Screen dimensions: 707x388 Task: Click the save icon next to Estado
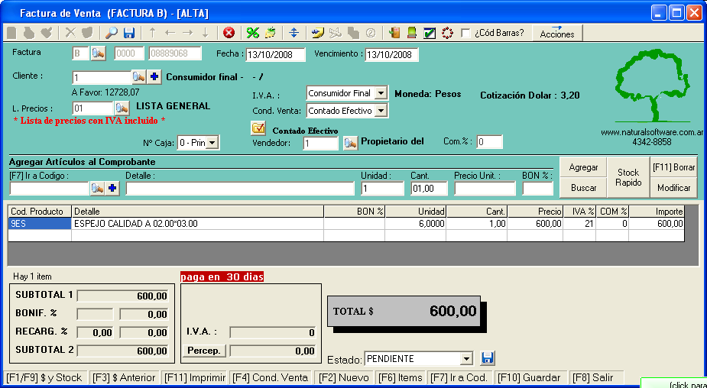click(x=488, y=358)
